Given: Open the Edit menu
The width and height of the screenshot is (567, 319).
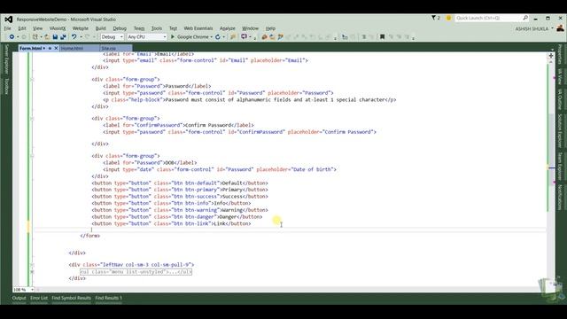Looking at the screenshot, I should (21, 28).
